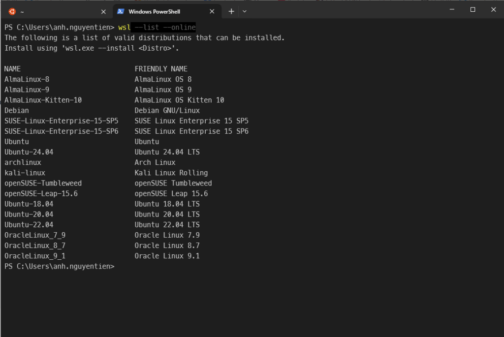504x337 pixels.
Task: Click the openSUSE-Leap-15.6 distro name
Action: point(41,194)
